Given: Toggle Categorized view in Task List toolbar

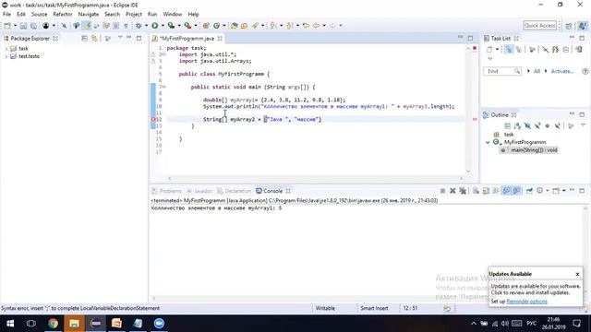Looking at the screenshot, I should click(509, 49).
